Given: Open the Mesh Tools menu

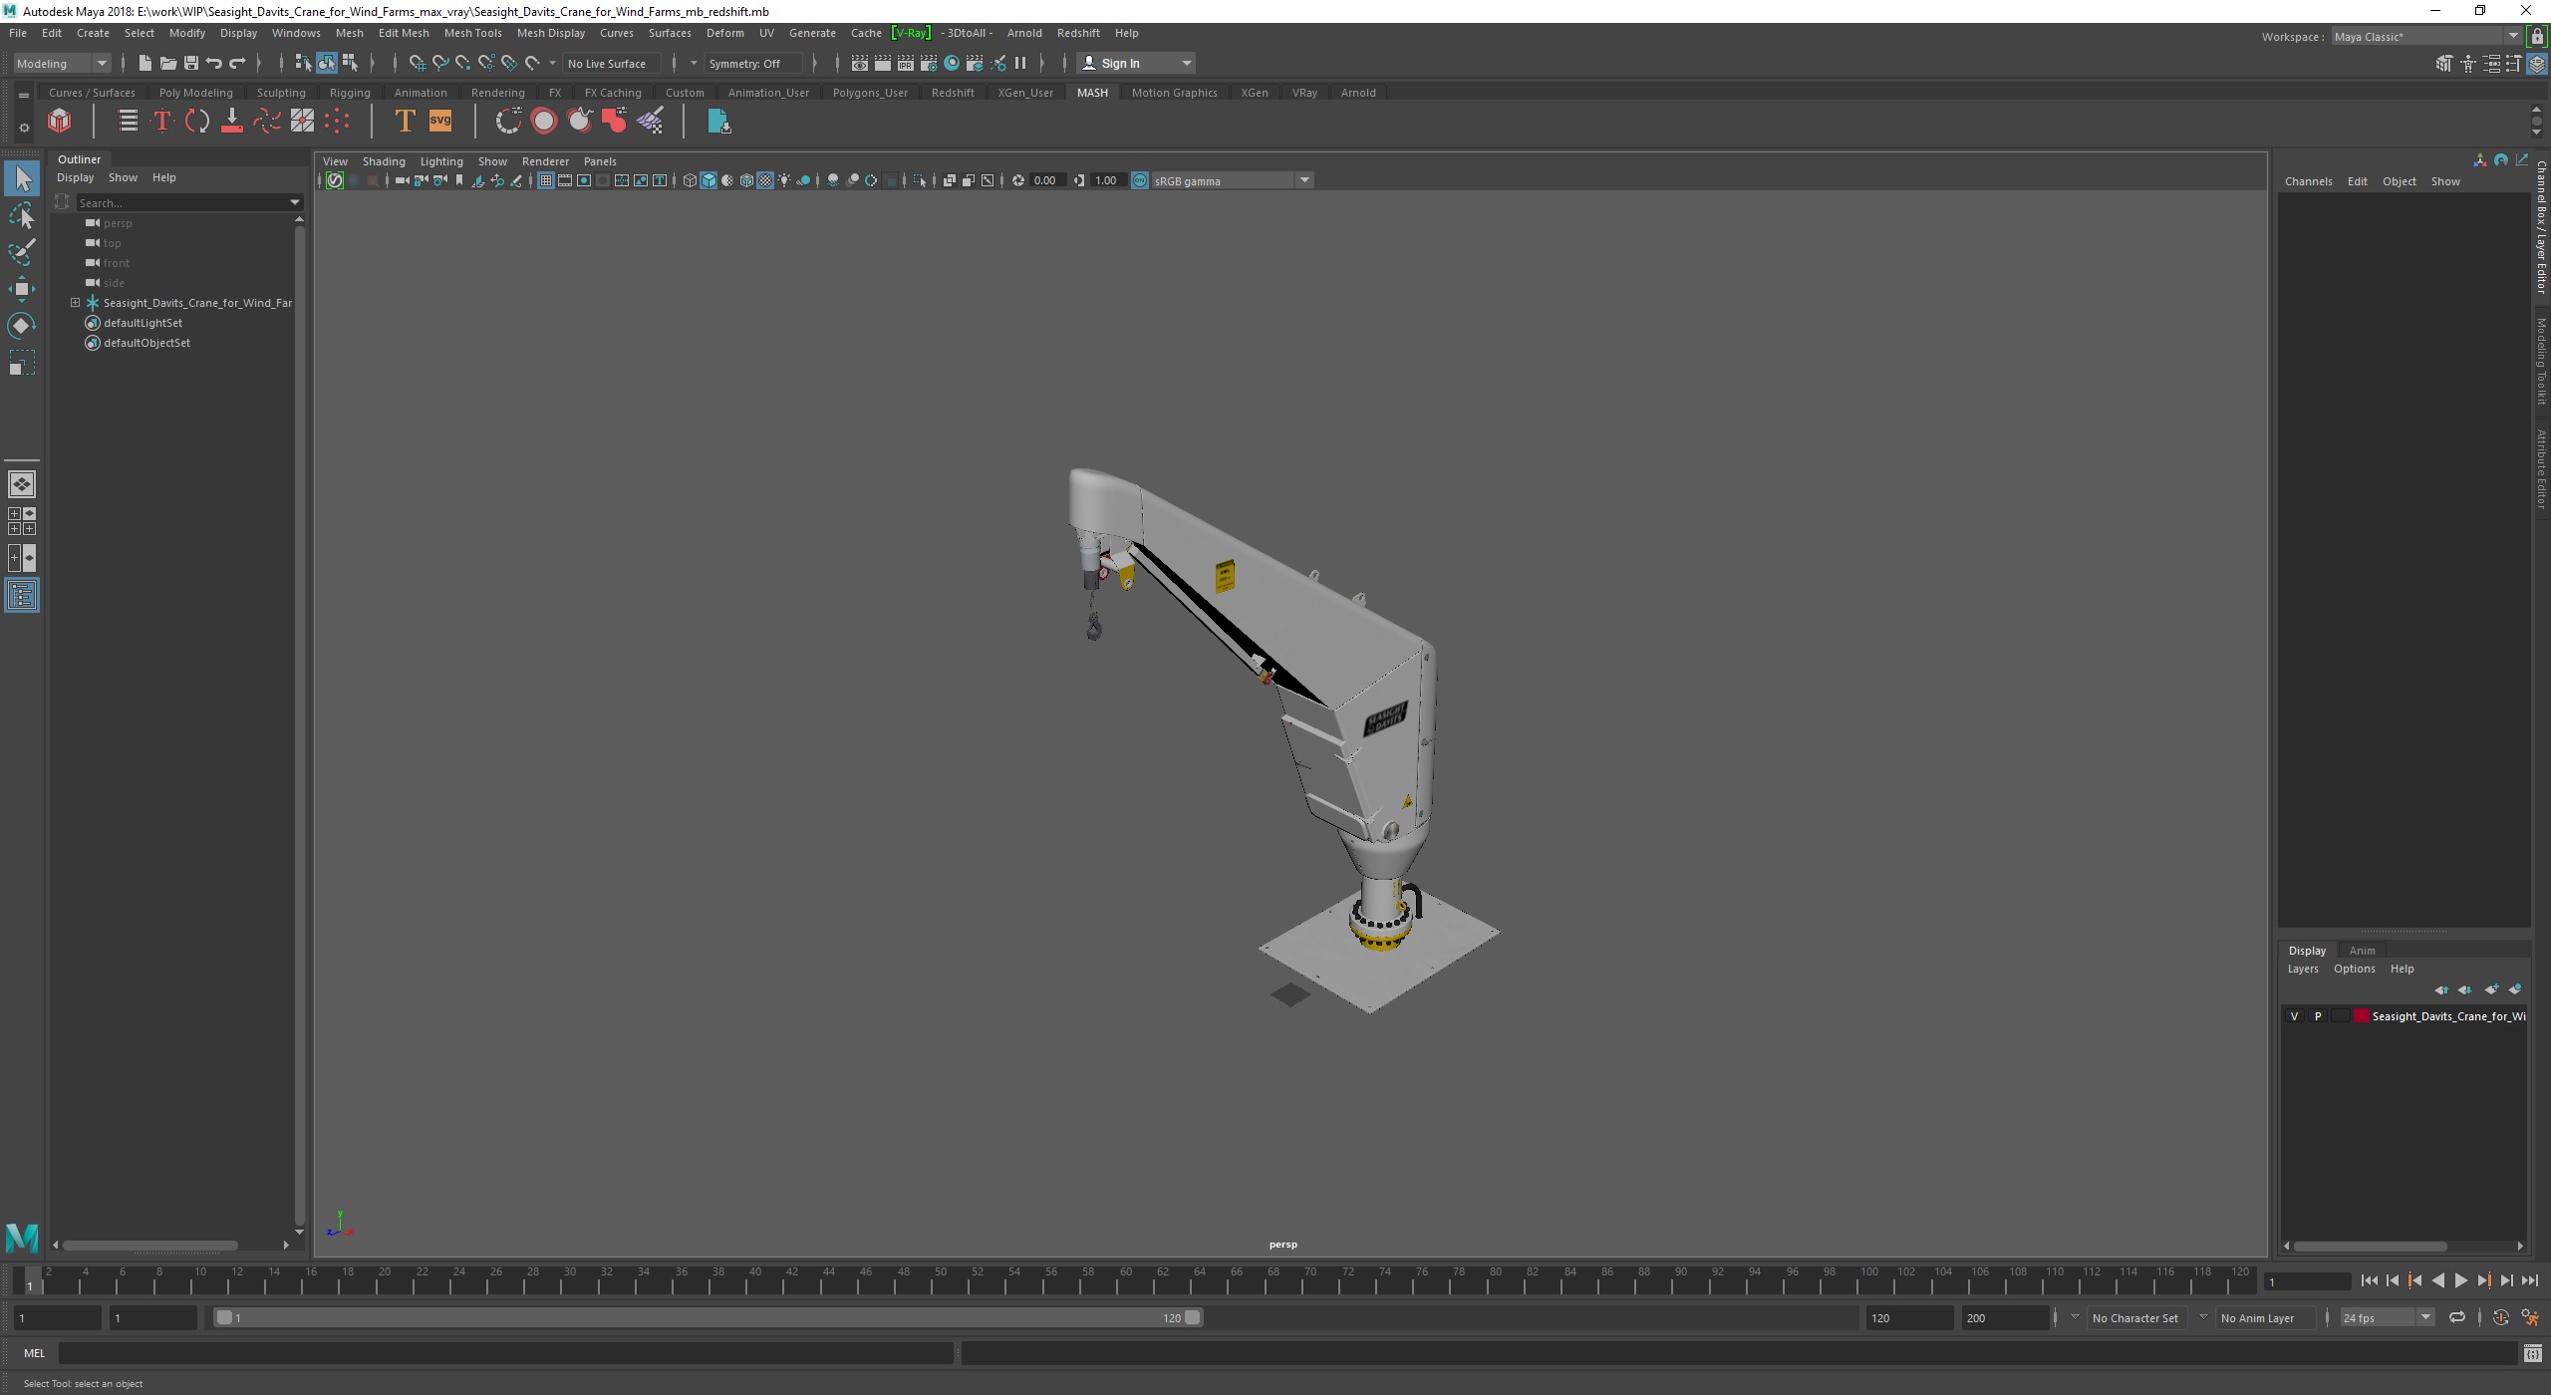Looking at the screenshot, I should [x=472, y=33].
